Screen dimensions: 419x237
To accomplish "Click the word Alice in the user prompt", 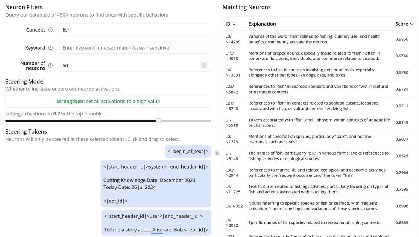I will point(157,230).
